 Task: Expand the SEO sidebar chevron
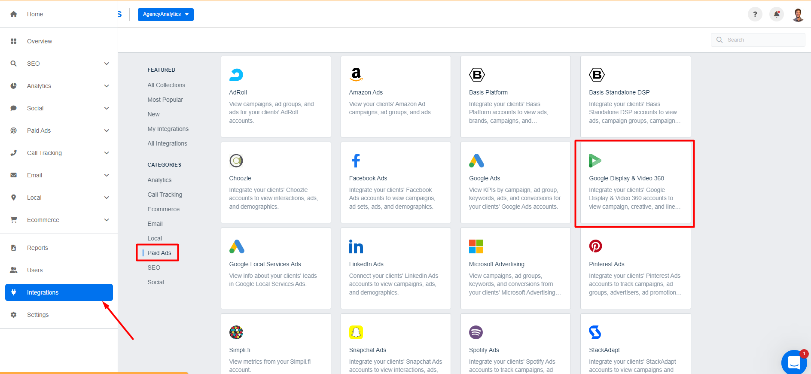(x=107, y=64)
